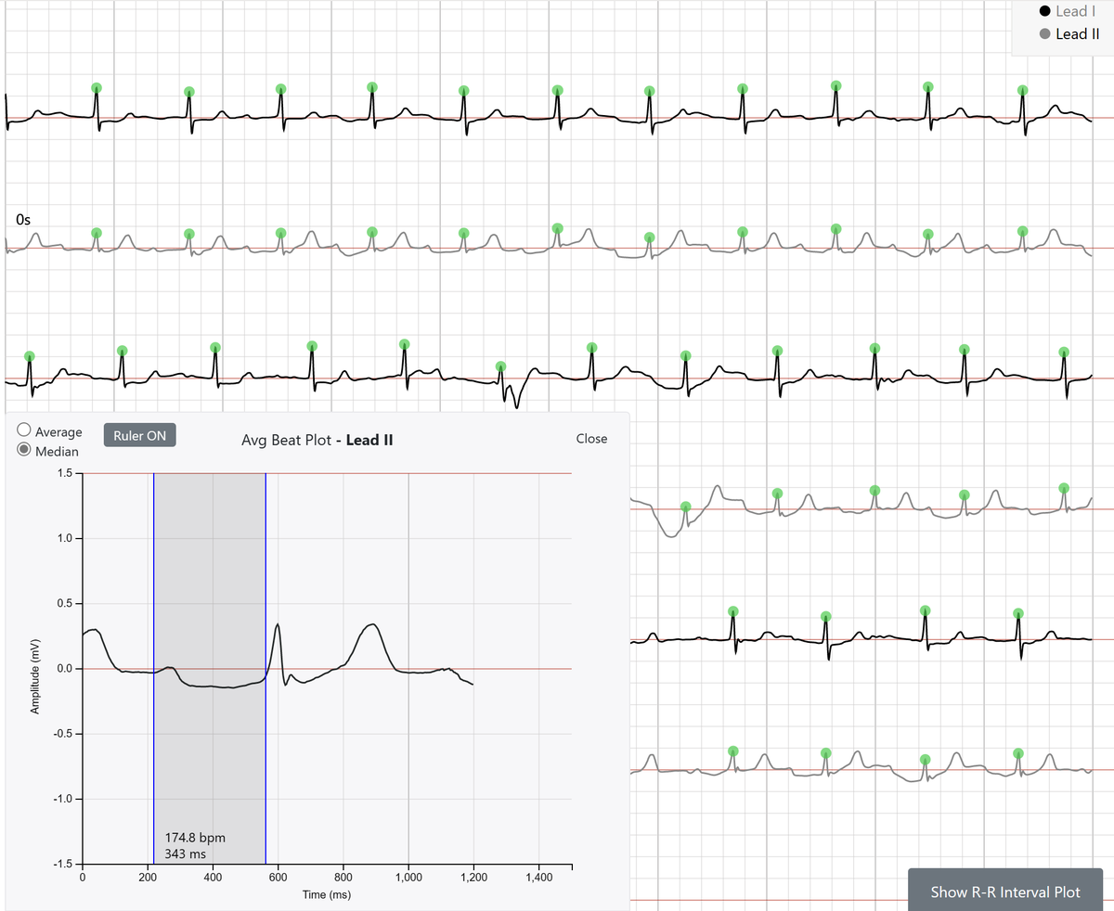Toggle Lead I in the legend

[x=1069, y=11]
